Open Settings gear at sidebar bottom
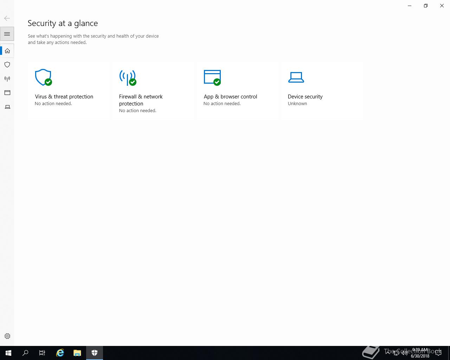This screenshot has height=360, width=450. click(7, 336)
